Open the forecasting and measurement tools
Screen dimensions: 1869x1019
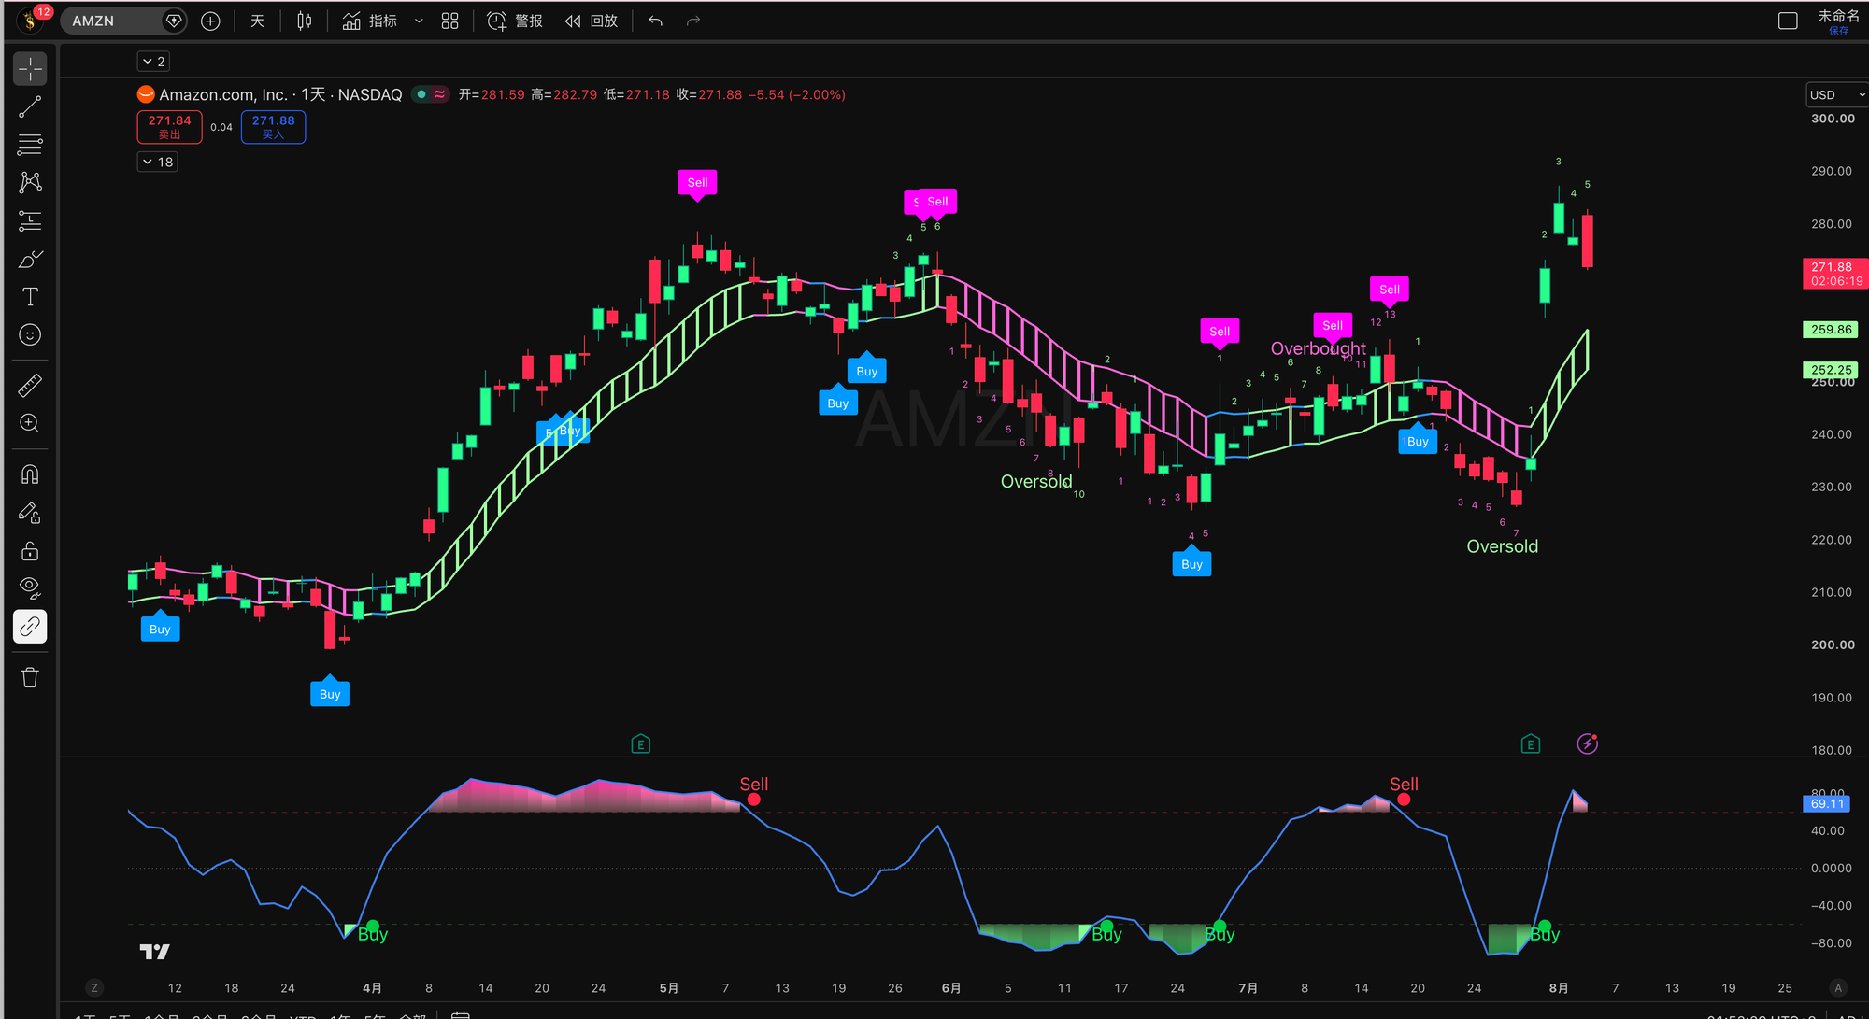click(30, 221)
